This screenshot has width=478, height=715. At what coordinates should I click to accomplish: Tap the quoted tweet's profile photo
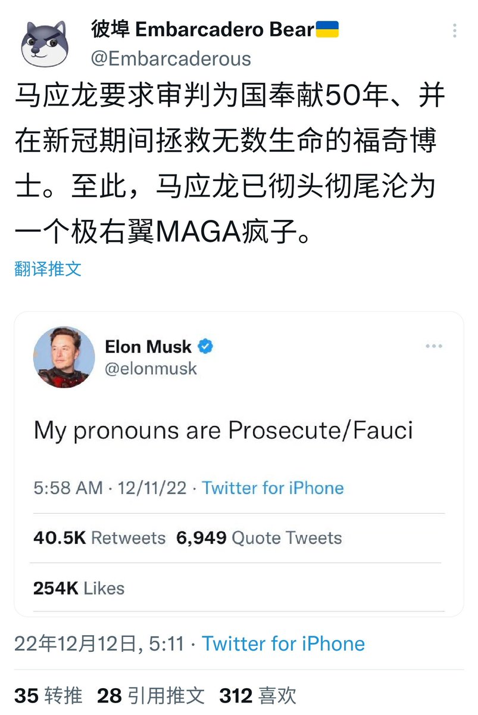[64, 357]
